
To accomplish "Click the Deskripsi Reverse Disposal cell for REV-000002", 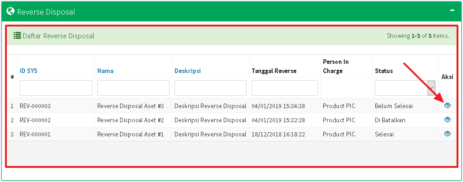I will pos(210,120).
